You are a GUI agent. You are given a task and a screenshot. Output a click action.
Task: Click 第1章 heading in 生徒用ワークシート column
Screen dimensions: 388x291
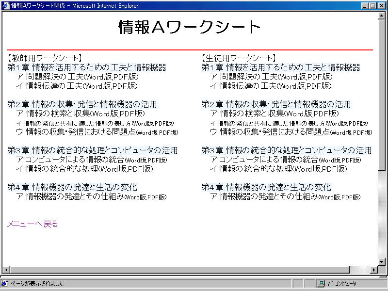281,67
